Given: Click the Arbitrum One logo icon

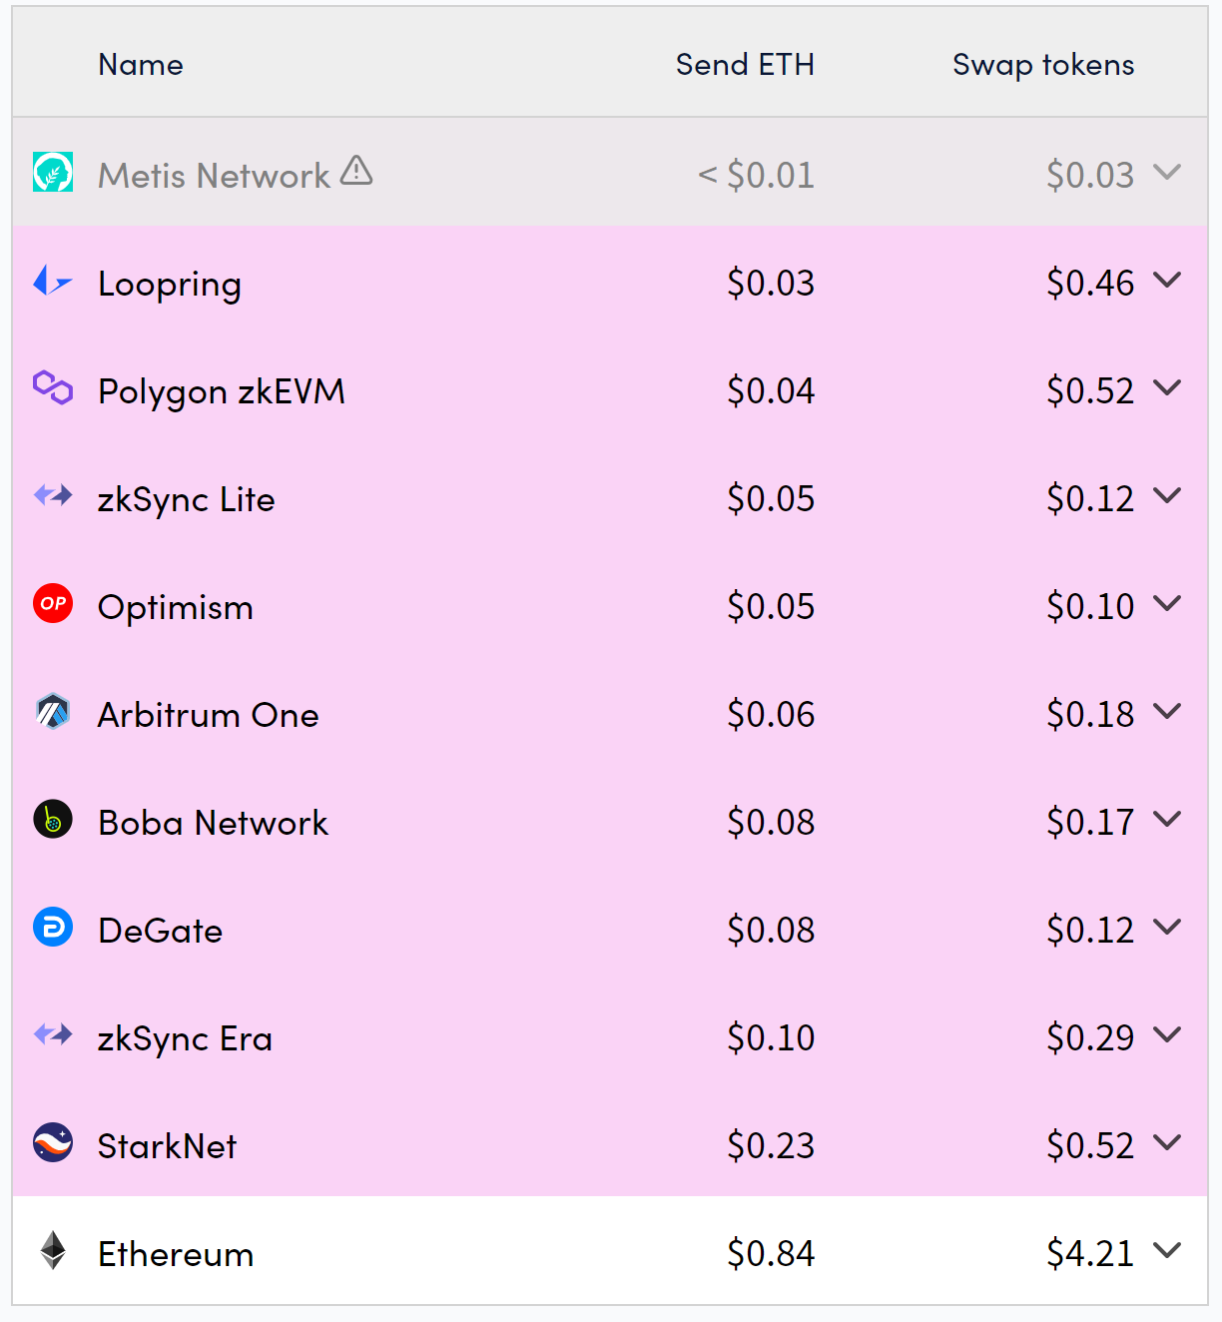Looking at the screenshot, I should click(53, 711).
